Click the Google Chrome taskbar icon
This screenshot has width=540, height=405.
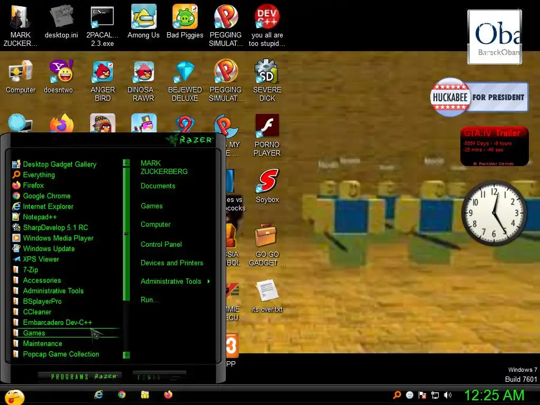pos(122,394)
